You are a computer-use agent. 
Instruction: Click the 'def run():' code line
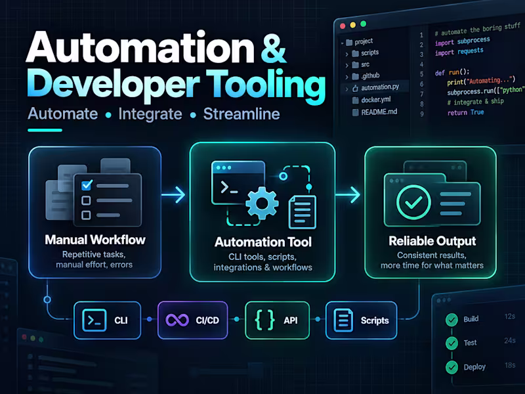[452, 72]
